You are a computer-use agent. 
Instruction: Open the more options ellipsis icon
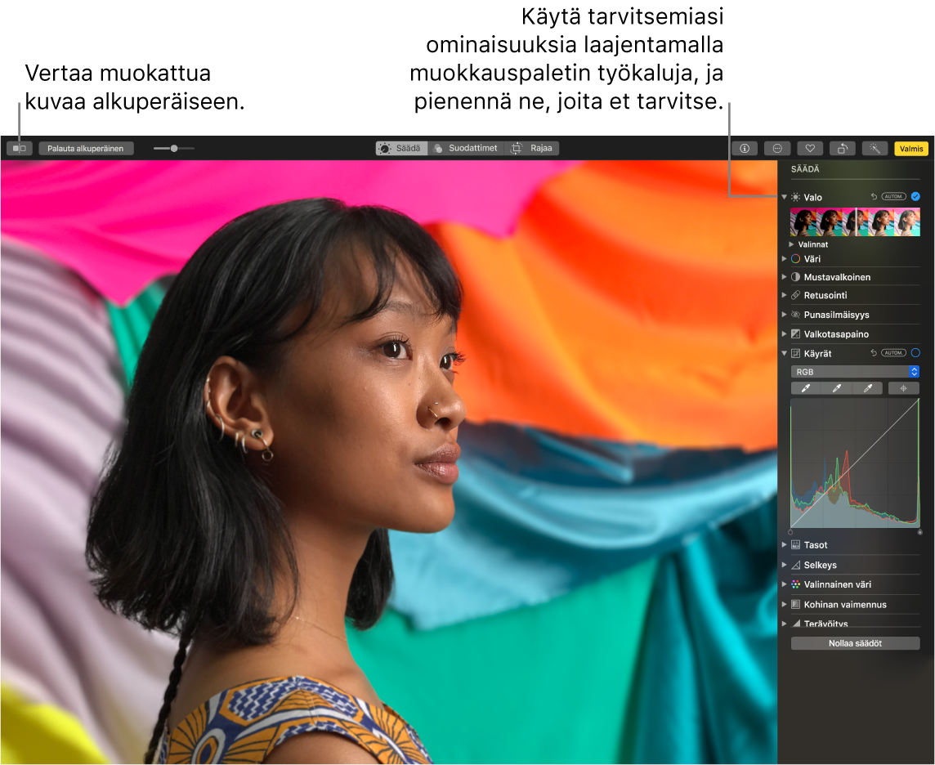tap(776, 149)
